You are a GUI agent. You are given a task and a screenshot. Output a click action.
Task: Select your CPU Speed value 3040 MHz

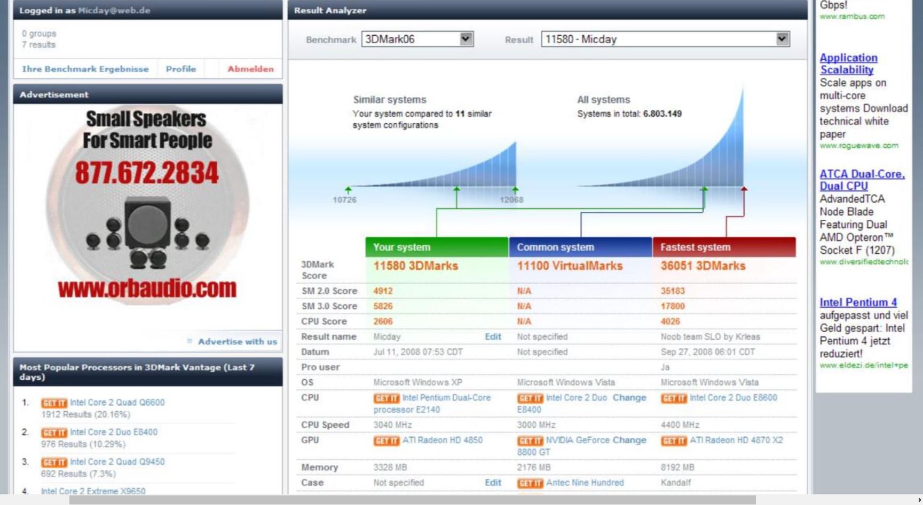point(392,425)
